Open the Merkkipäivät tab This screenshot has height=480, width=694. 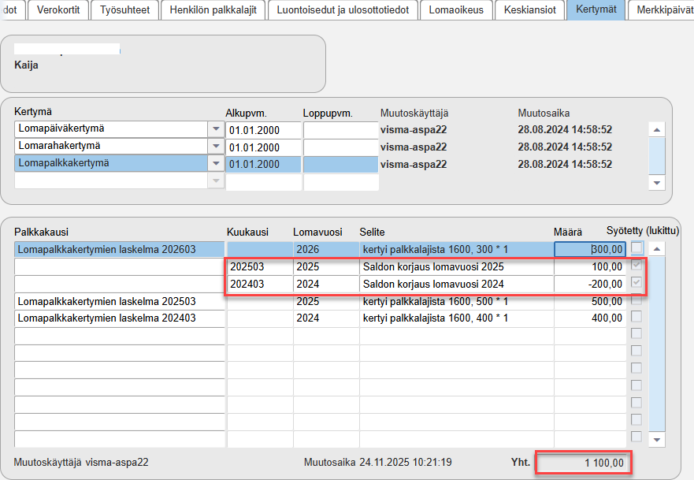pyautogui.click(x=662, y=9)
